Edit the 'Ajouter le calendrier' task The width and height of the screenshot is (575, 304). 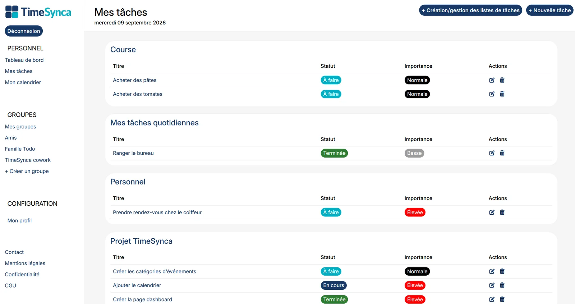(x=492, y=285)
